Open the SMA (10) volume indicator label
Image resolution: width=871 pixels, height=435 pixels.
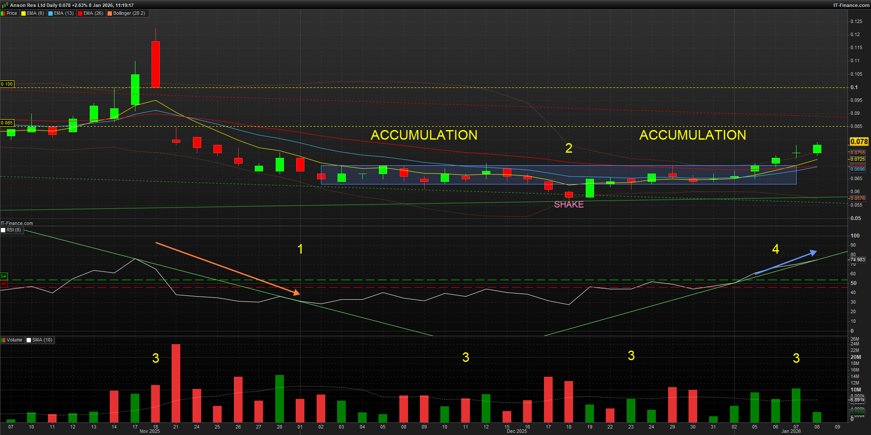click(x=42, y=340)
